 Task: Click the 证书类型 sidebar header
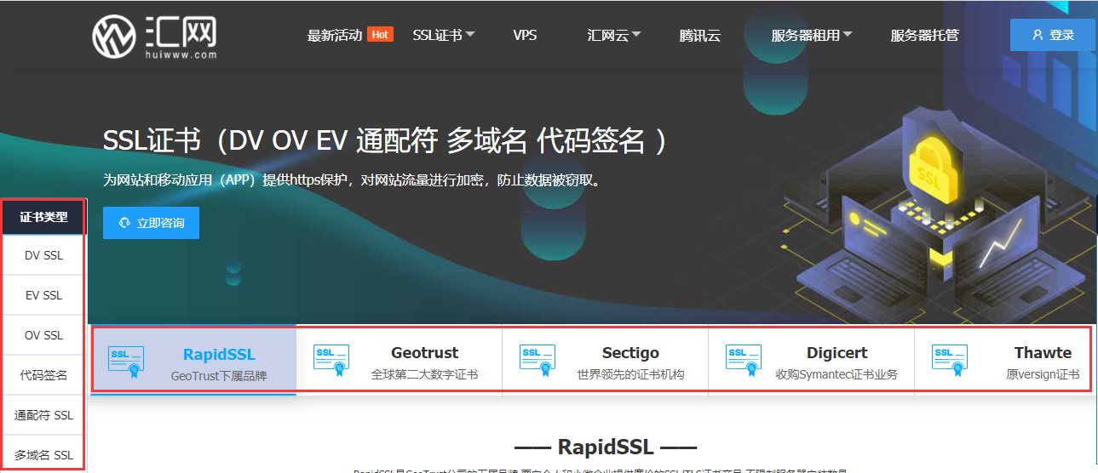tap(43, 218)
